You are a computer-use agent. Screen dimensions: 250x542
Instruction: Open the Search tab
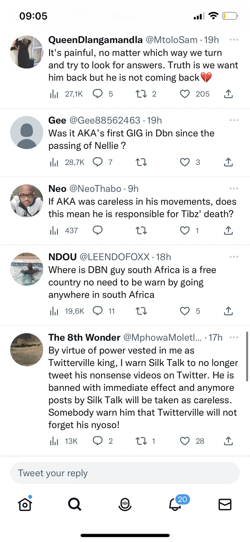click(75, 504)
